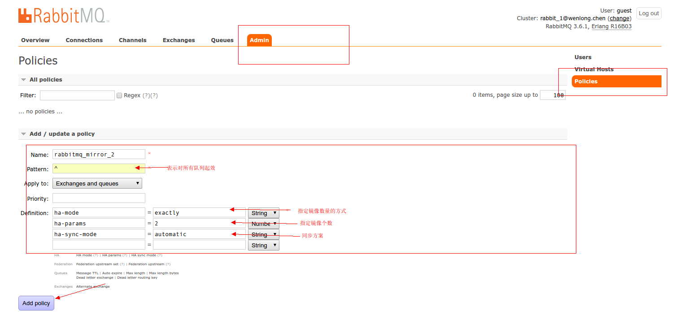Click the Federation upstream helper link
Image resolution: width=679 pixels, height=315 pixels.
click(147, 264)
